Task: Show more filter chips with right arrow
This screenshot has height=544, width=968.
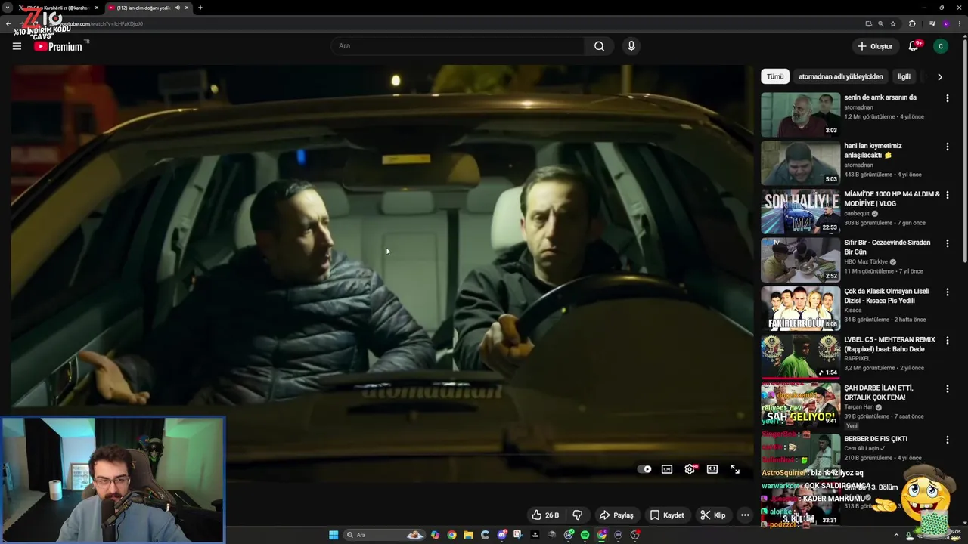Action: tap(940, 76)
